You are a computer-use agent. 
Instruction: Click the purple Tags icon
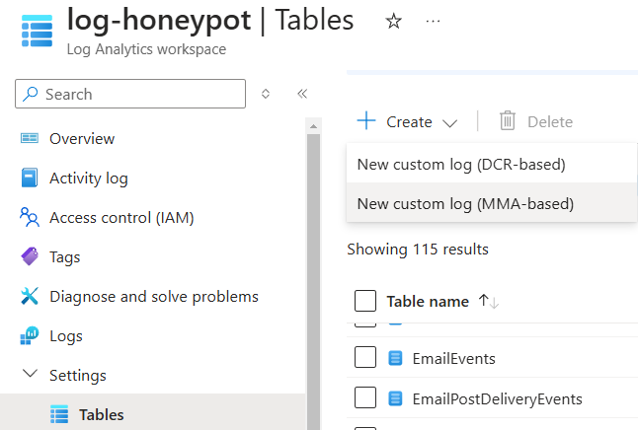[30, 256]
